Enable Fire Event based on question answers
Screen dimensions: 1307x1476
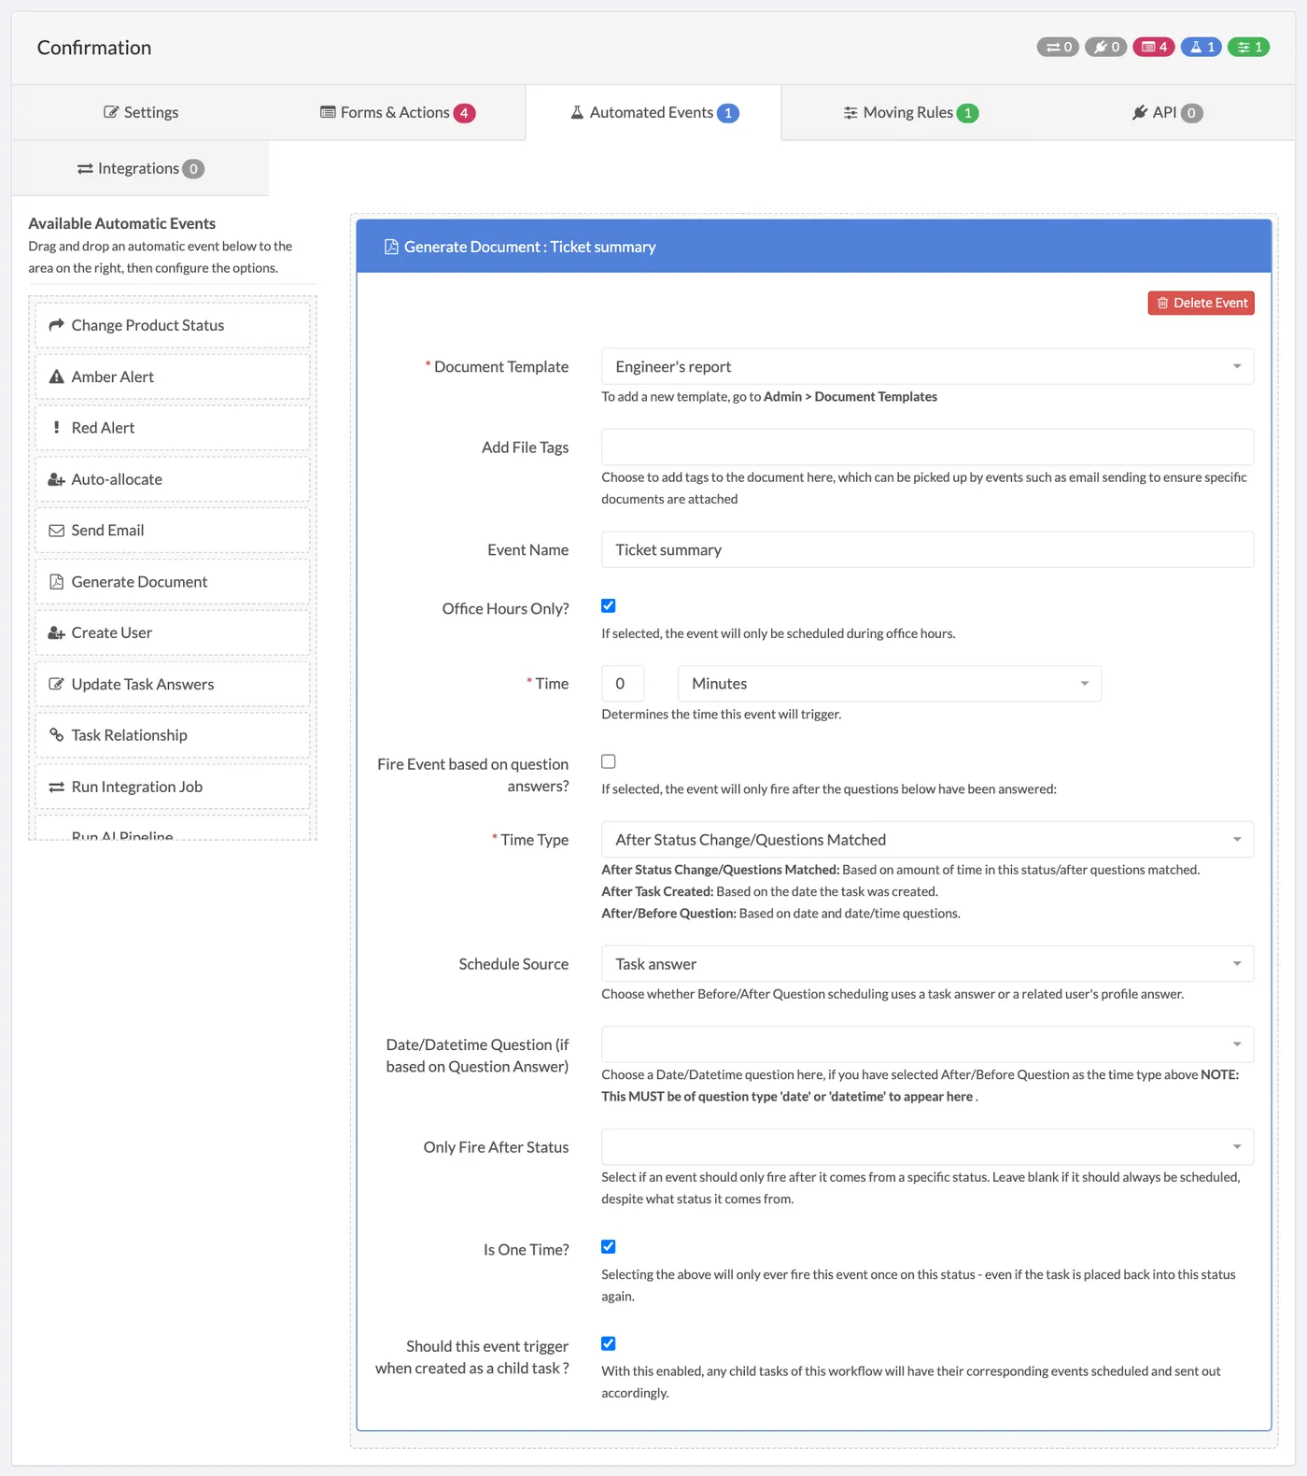tap(609, 761)
